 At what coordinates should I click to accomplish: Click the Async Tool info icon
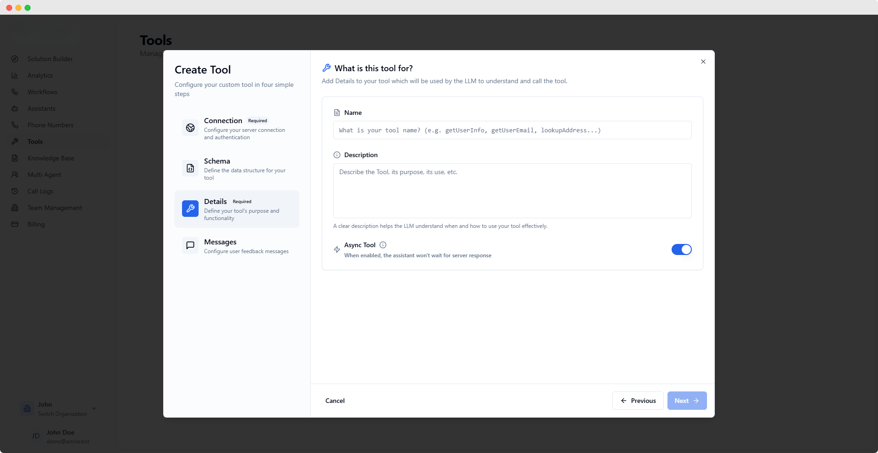tap(383, 245)
